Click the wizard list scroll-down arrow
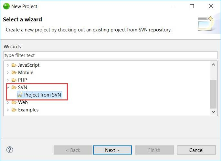The height and width of the screenshot is (161, 221). point(214,111)
